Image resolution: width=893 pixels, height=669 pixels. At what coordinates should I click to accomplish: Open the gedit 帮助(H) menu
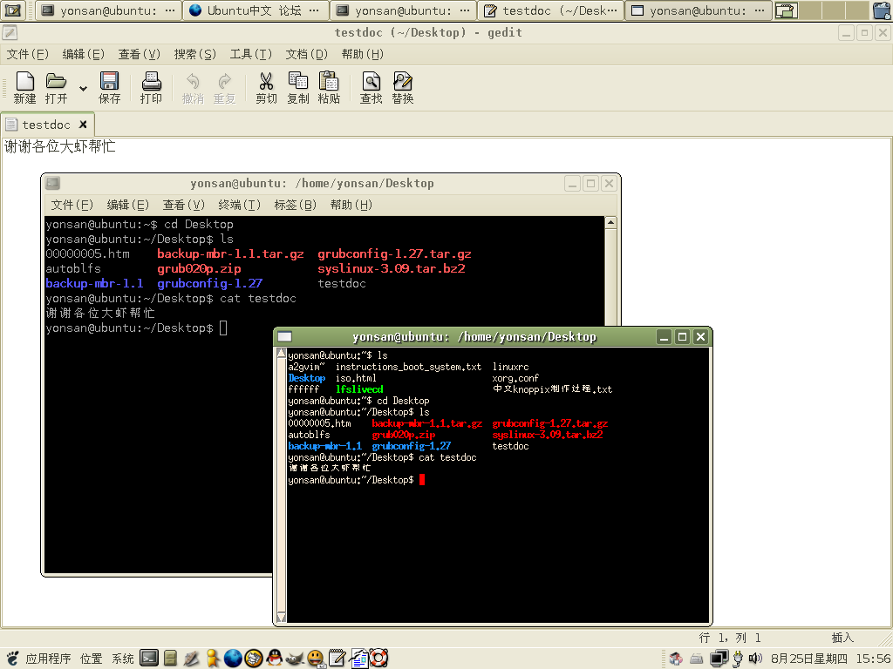pyautogui.click(x=362, y=54)
